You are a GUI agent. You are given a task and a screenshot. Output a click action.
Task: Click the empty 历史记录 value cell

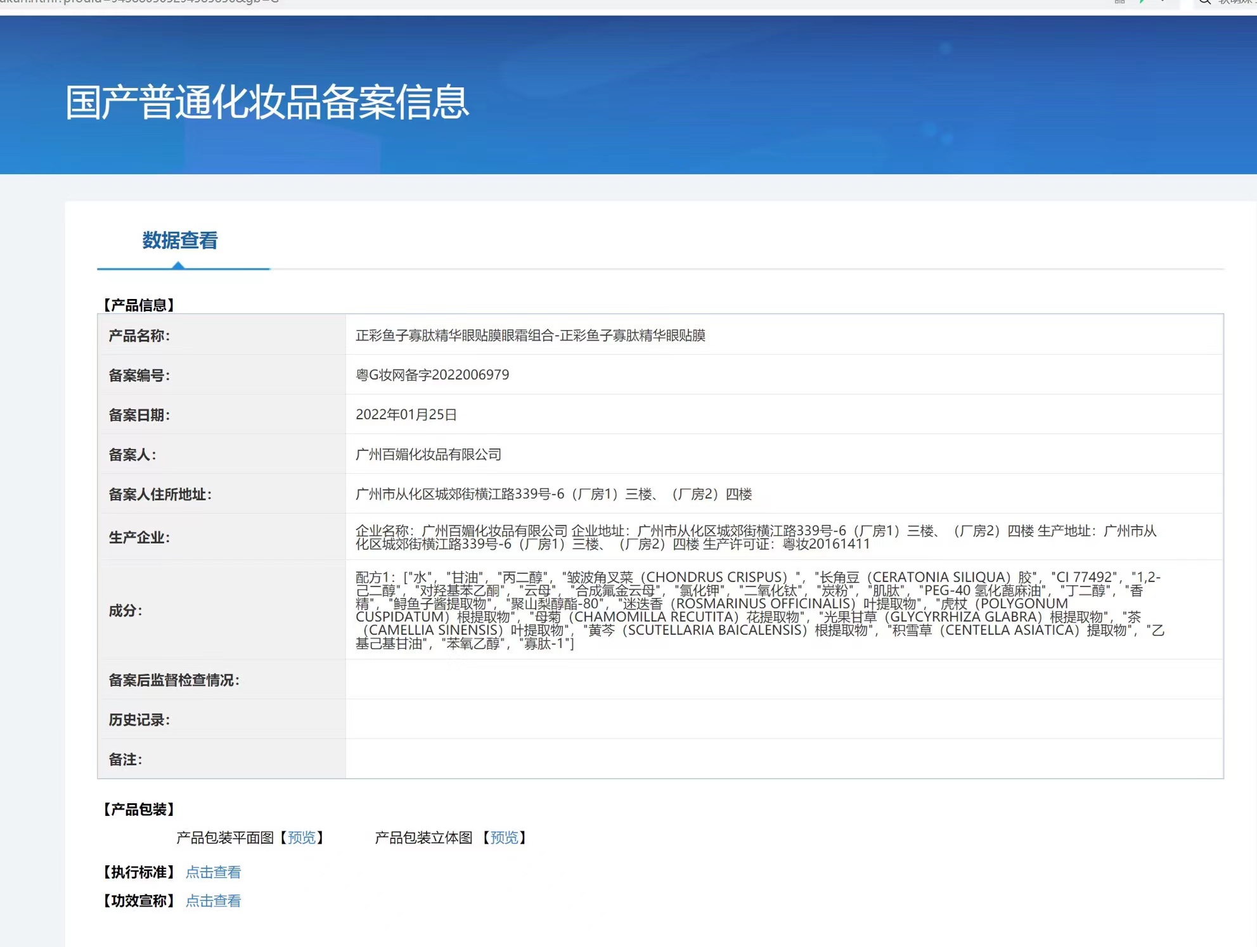click(783, 720)
